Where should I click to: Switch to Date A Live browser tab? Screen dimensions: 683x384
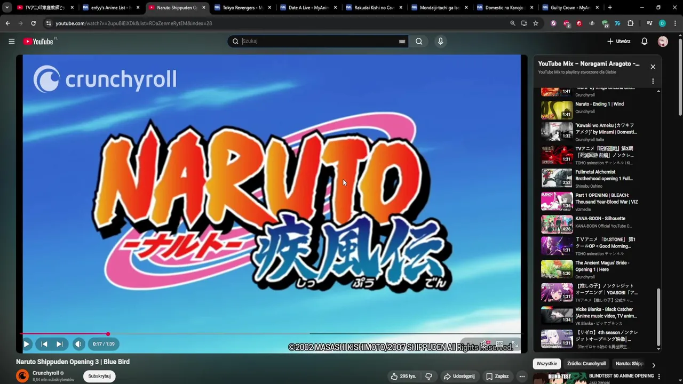click(308, 7)
